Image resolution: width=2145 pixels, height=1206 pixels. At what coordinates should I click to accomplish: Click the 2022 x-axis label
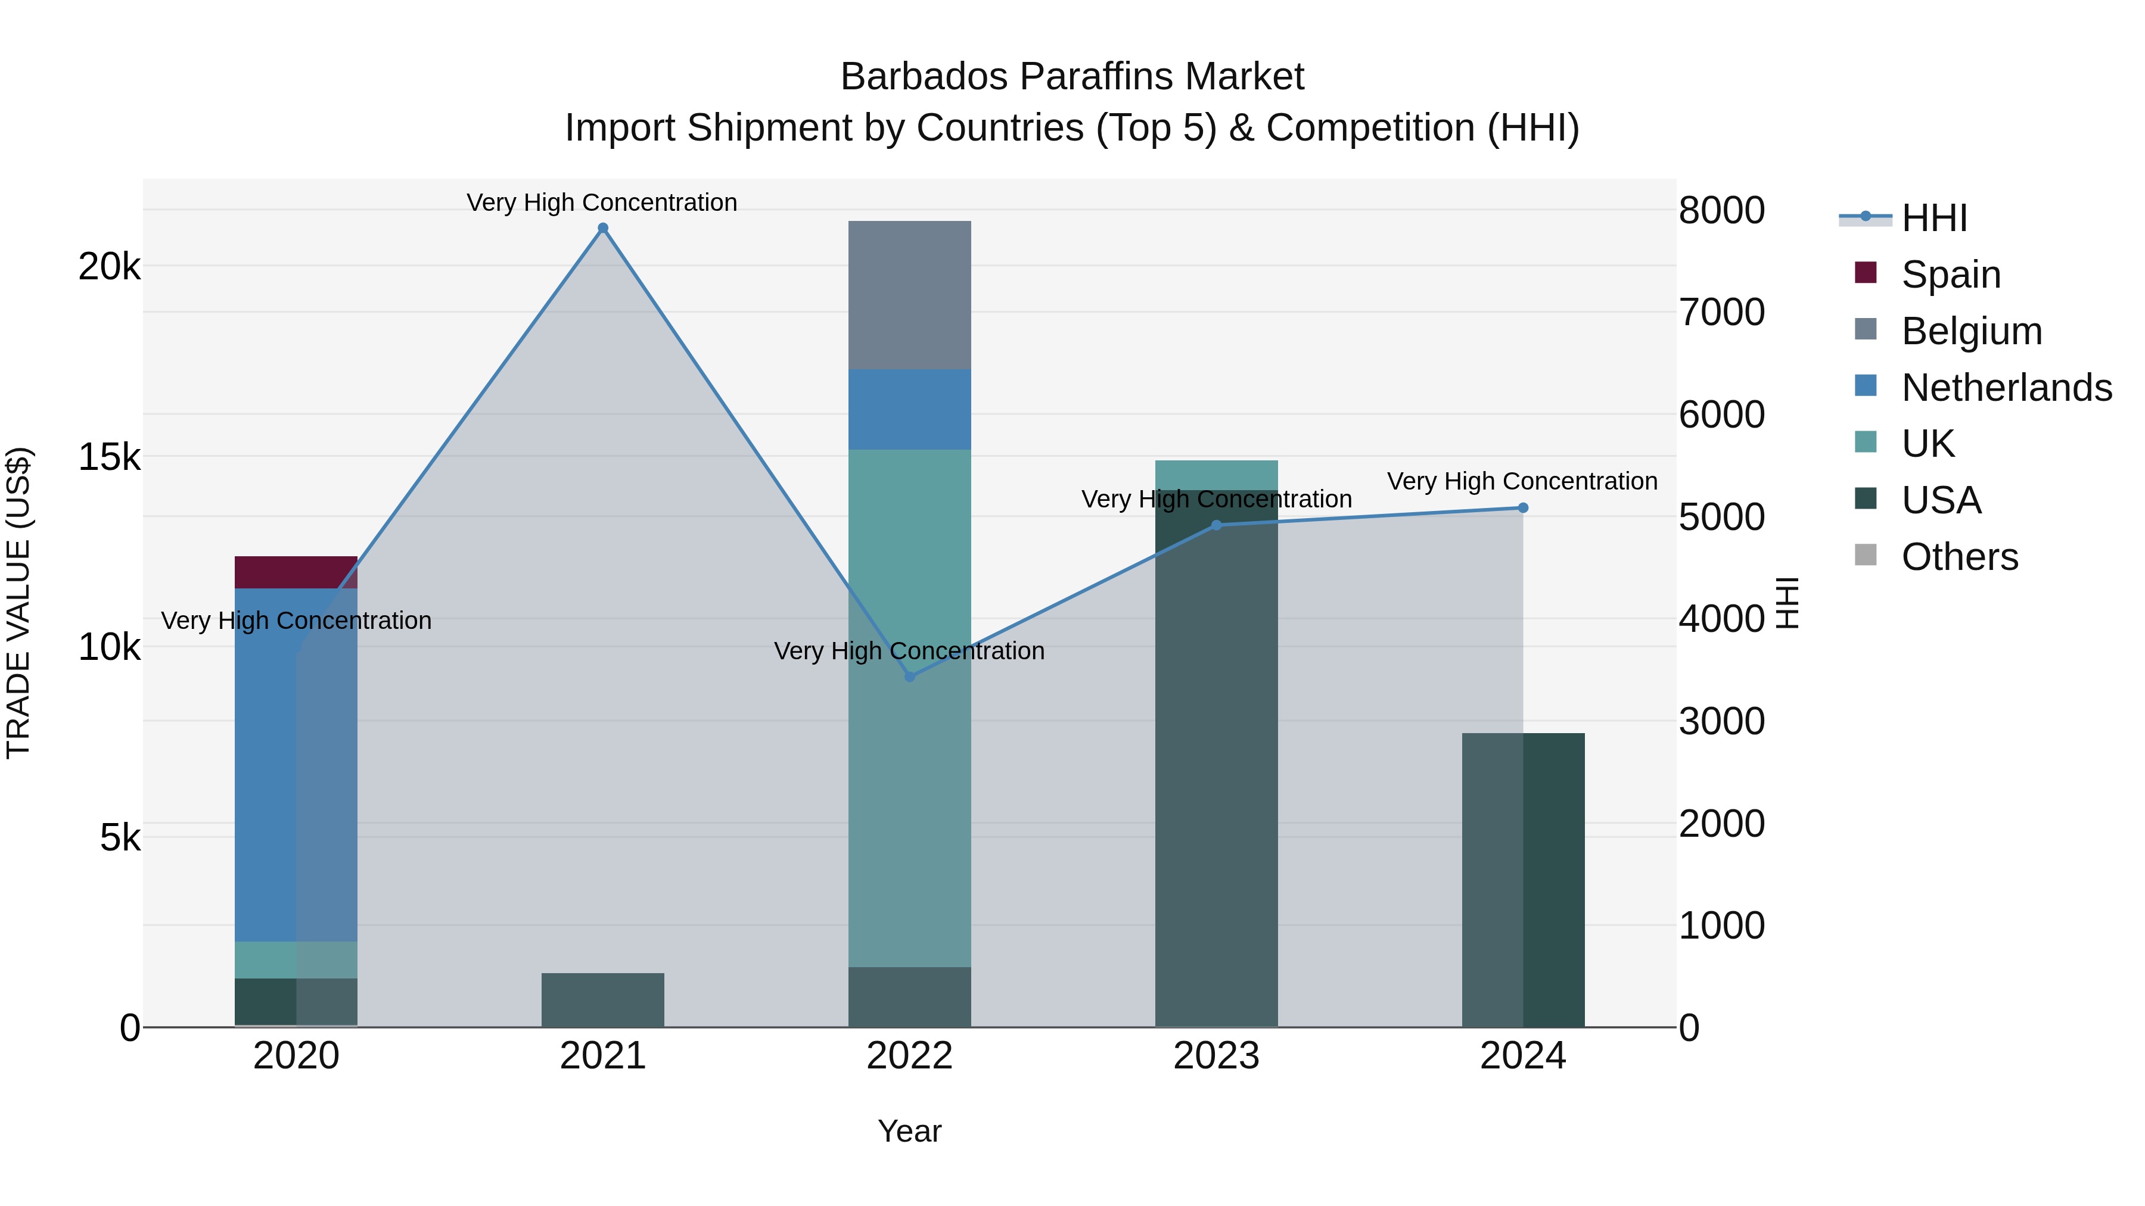(x=910, y=1056)
